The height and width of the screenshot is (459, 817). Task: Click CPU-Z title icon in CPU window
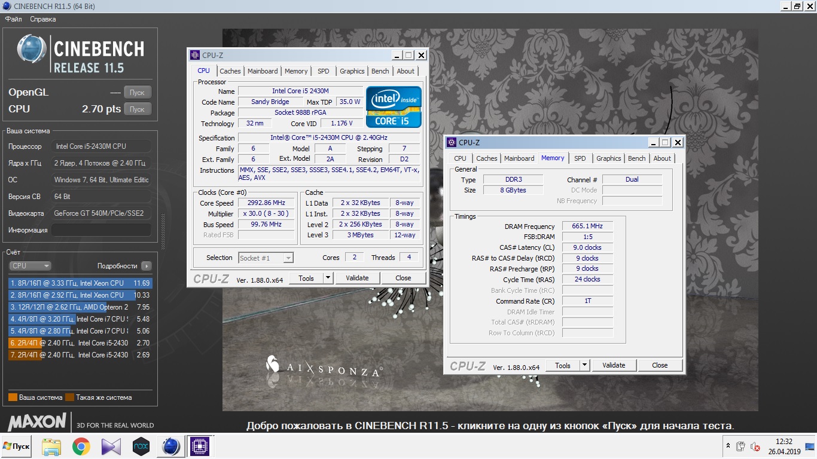(195, 55)
